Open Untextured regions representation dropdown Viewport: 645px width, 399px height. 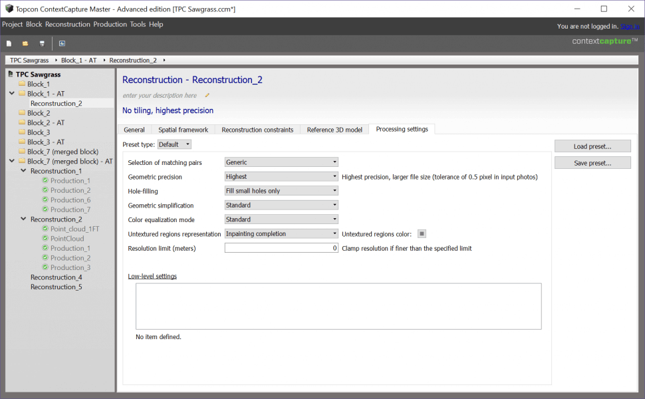pos(281,233)
